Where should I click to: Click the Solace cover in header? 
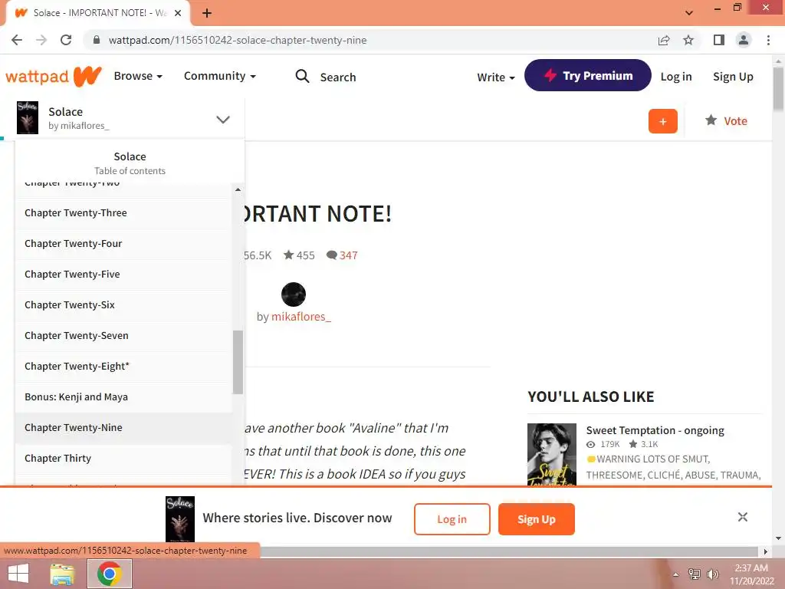28,117
